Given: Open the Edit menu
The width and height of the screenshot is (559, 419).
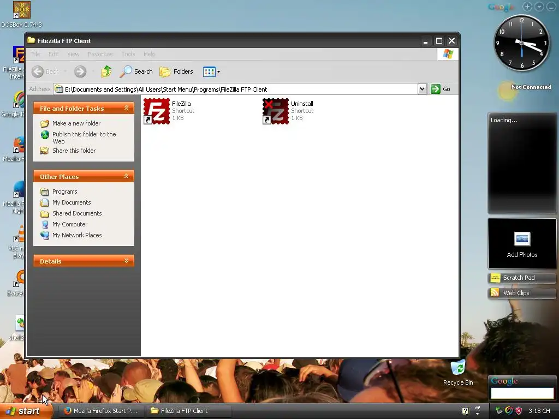Looking at the screenshot, I should pos(53,54).
